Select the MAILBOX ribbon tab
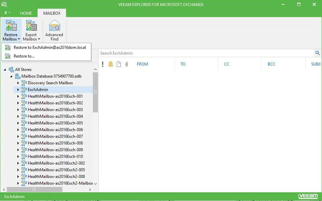This screenshot has width=322, height=201. tap(52, 13)
